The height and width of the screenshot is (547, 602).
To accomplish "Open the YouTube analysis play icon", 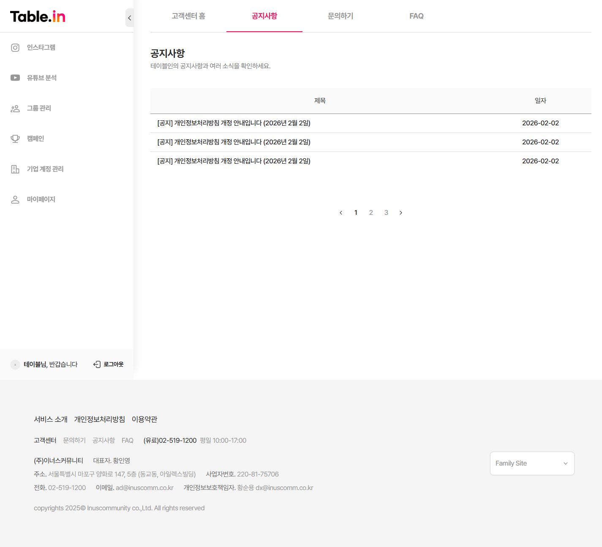I will (x=15, y=78).
